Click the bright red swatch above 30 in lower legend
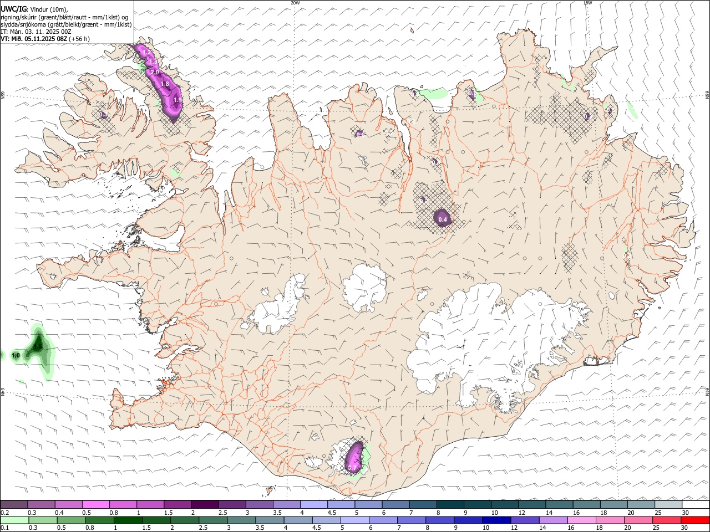Image resolution: width=710 pixels, height=532 pixels. point(696,520)
